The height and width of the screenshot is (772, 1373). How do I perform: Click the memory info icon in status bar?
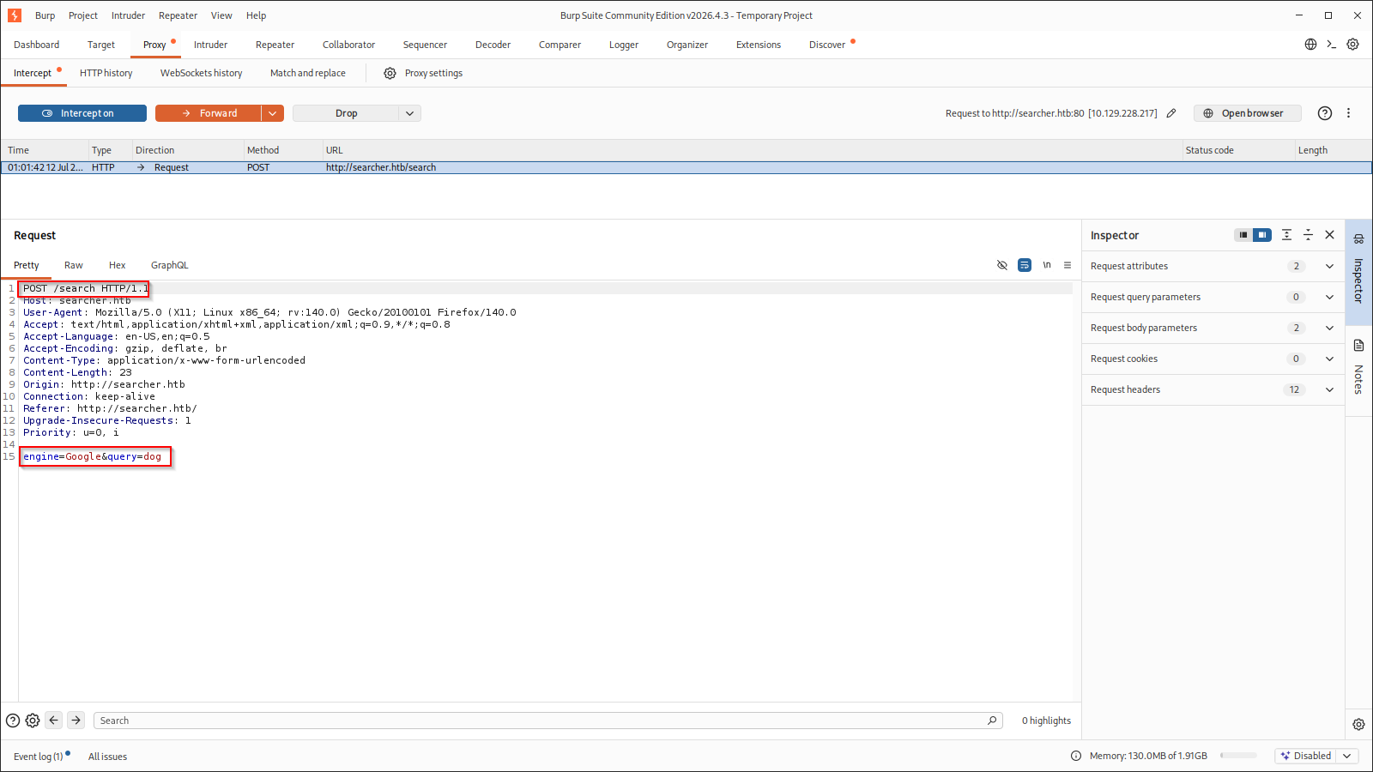point(1076,756)
